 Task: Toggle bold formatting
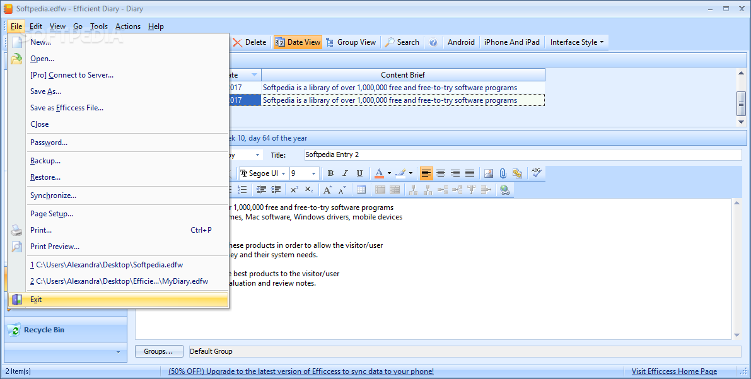pos(330,173)
